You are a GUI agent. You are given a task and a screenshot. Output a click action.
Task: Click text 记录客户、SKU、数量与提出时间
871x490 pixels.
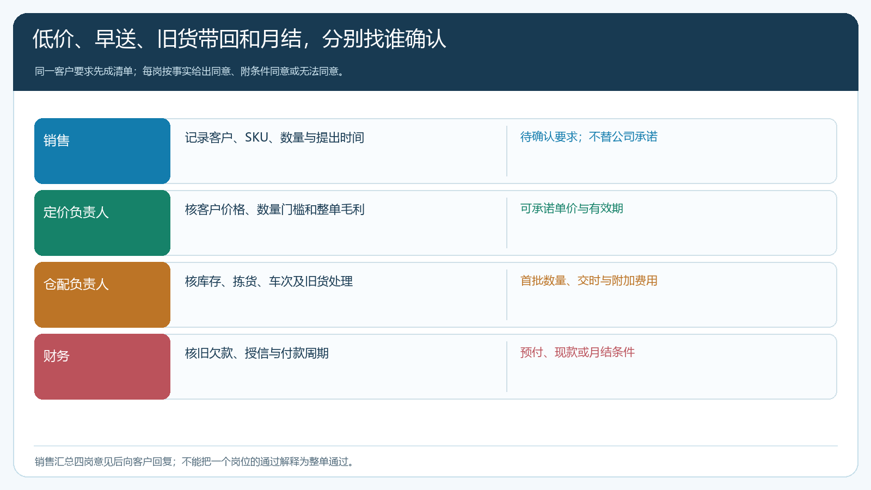(x=274, y=138)
